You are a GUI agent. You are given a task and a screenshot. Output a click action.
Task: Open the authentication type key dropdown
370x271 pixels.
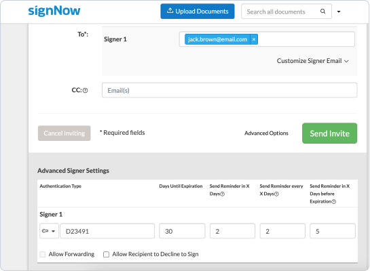49,231
